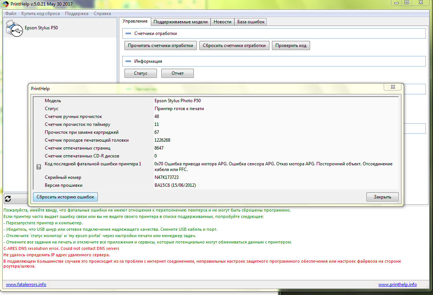Viewport: 433px width, 295px height.
Task: Click the Отмените все задания на печать line
Action: coord(148,242)
